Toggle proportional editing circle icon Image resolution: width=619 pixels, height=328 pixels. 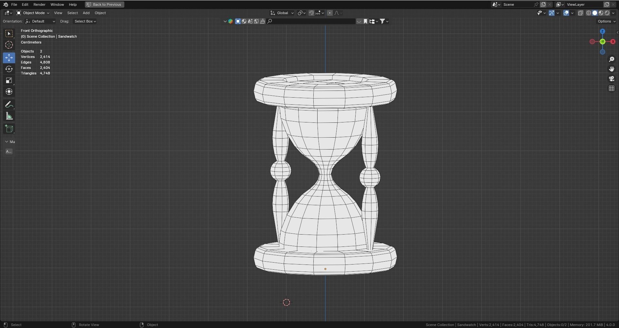click(329, 13)
